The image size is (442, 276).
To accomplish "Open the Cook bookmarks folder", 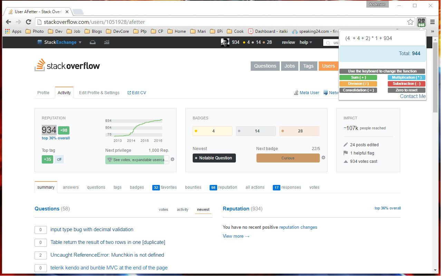I will click(x=235, y=31).
